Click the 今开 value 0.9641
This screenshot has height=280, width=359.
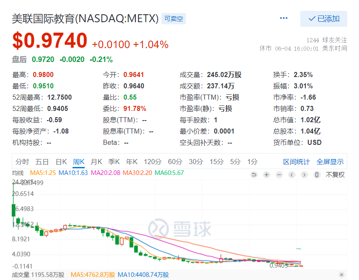point(134,75)
